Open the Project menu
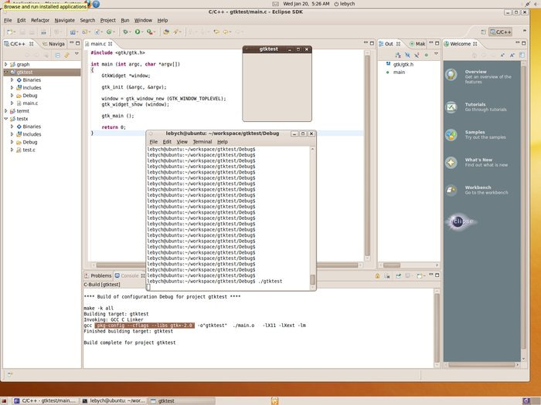The width and height of the screenshot is (541, 405). click(107, 20)
